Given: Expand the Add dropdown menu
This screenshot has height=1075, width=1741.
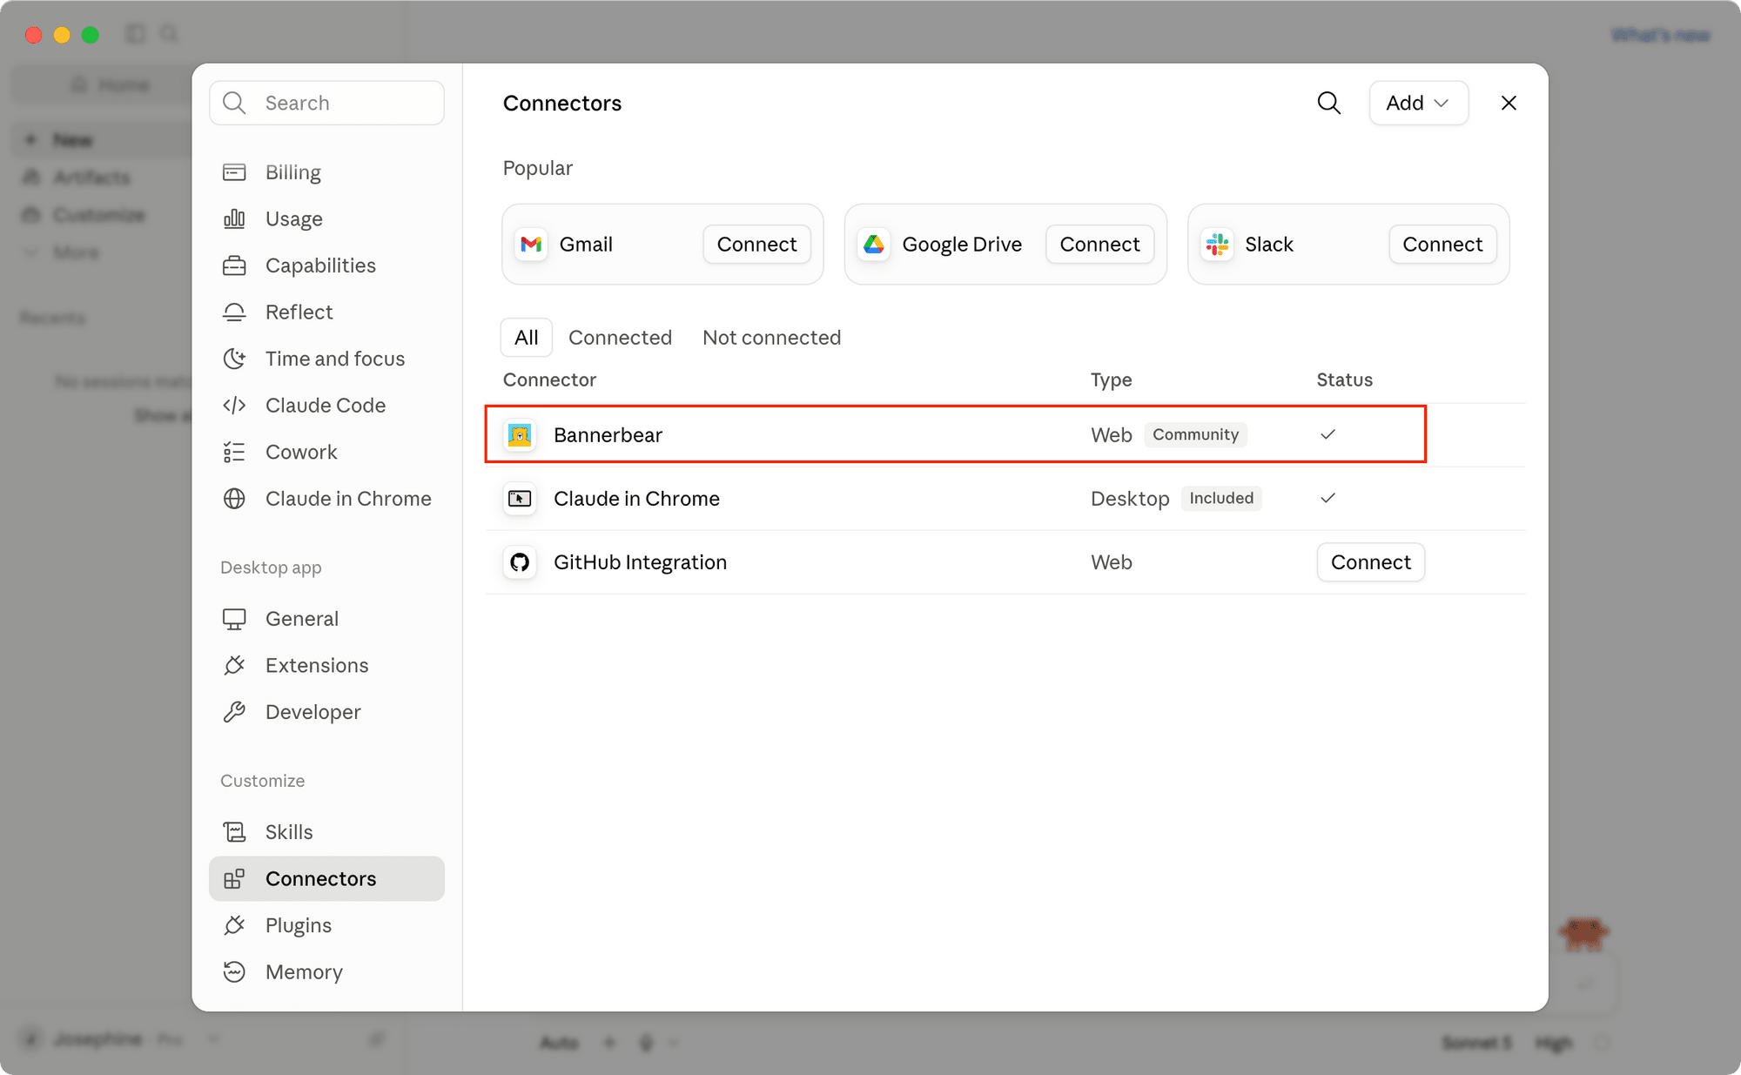Looking at the screenshot, I should 1418,103.
